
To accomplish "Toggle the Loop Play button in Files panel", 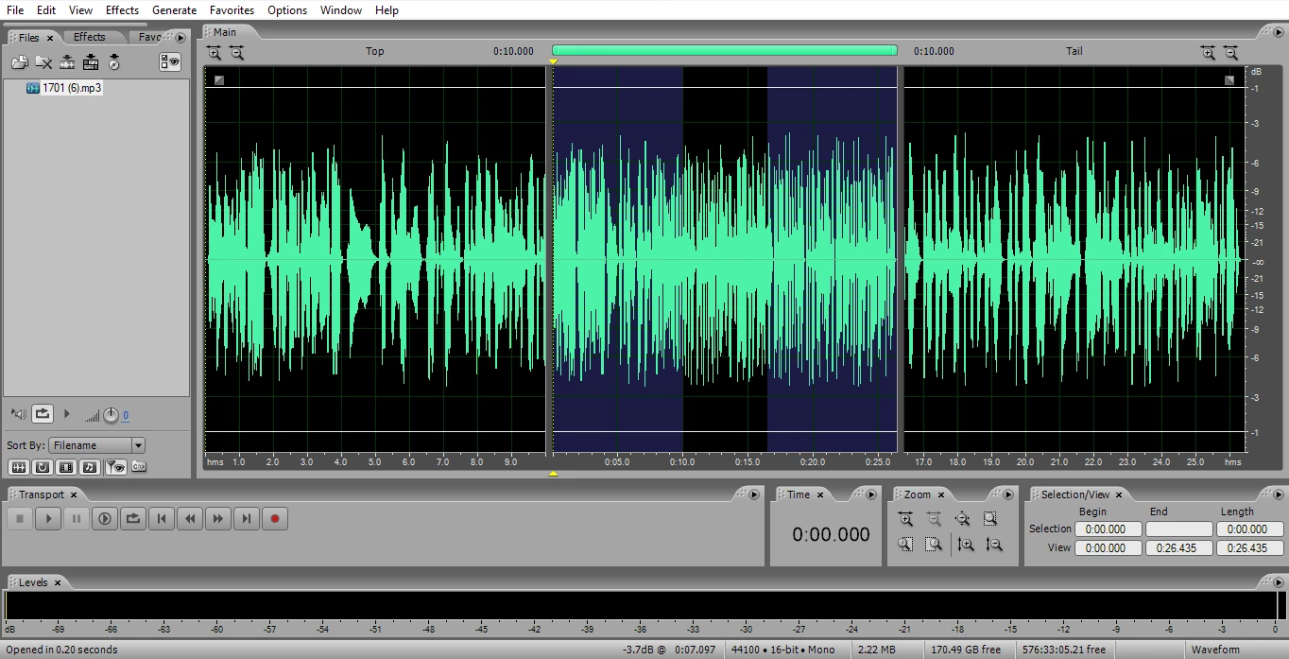I will click(43, 414).
